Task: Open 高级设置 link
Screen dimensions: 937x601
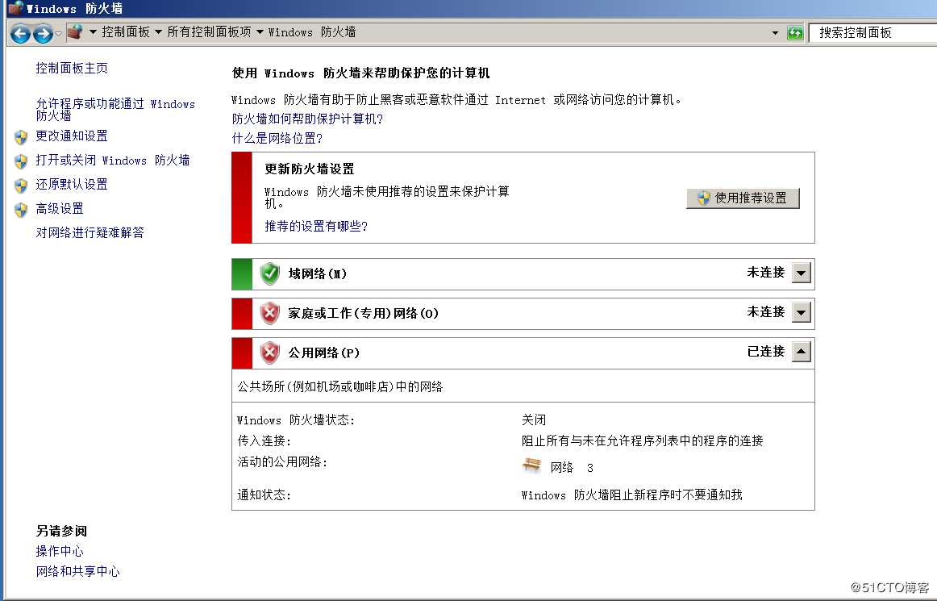Action: tap(60, 209)
